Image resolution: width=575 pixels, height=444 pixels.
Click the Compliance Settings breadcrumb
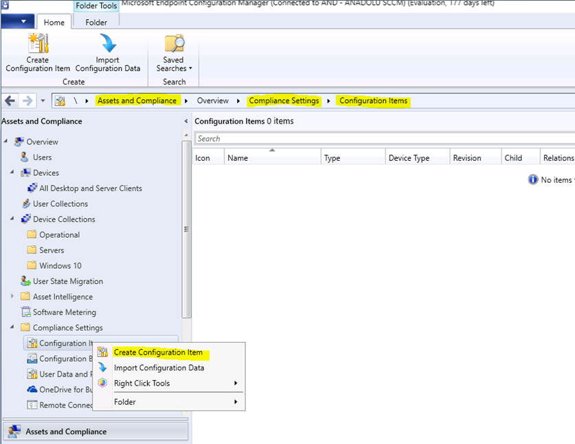pyautogui.click(x=284, y=100)
